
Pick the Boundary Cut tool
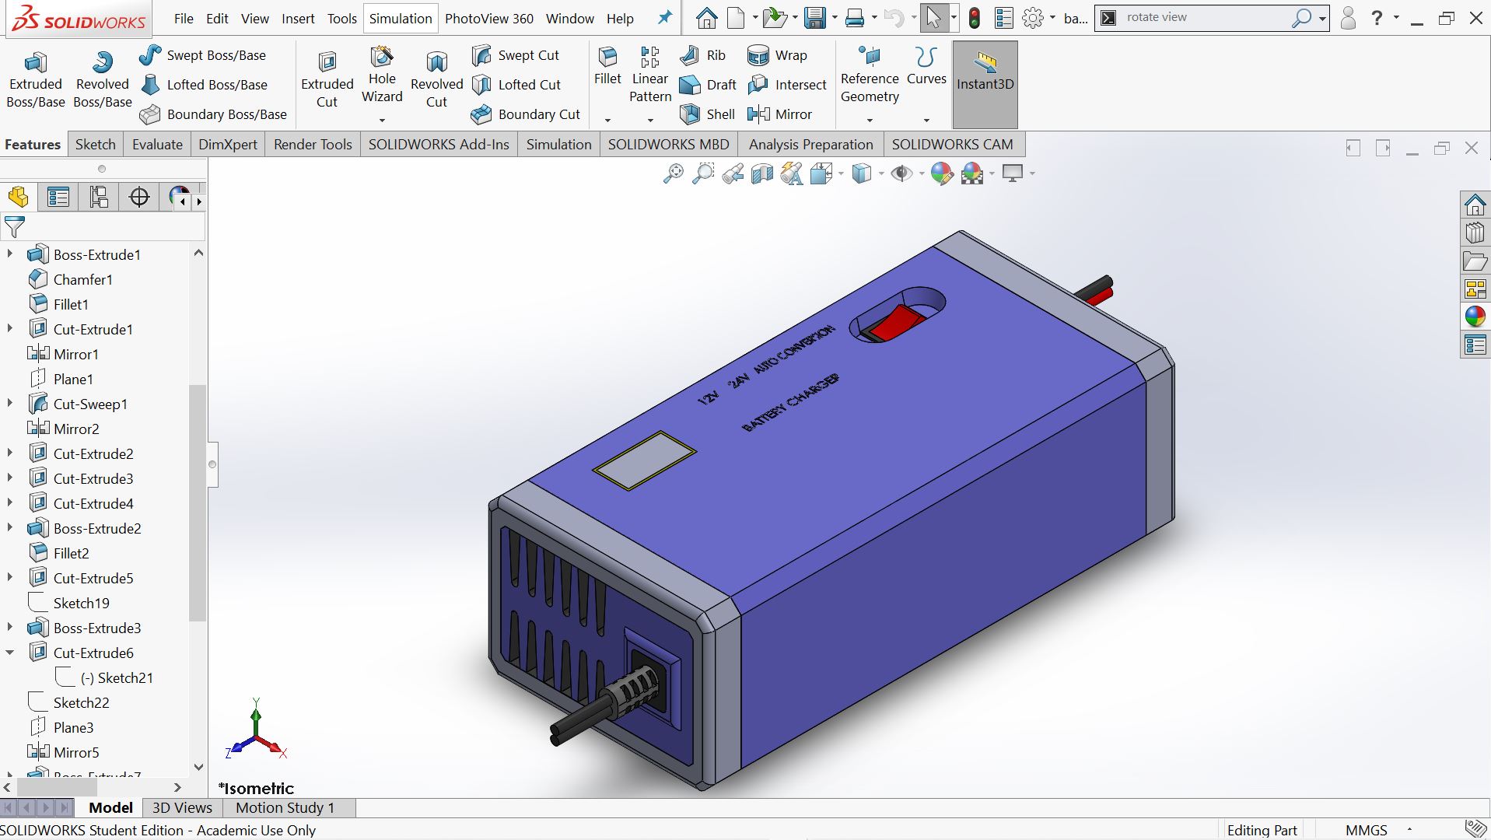[x=526, y=114]
